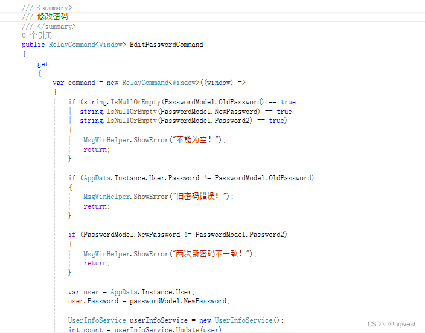This screenshot has width=425, height=333.
Task: Click 'PasswordModel.OldPassword' inside the first IsNullOrEmpty call
Action: [212, 102]
